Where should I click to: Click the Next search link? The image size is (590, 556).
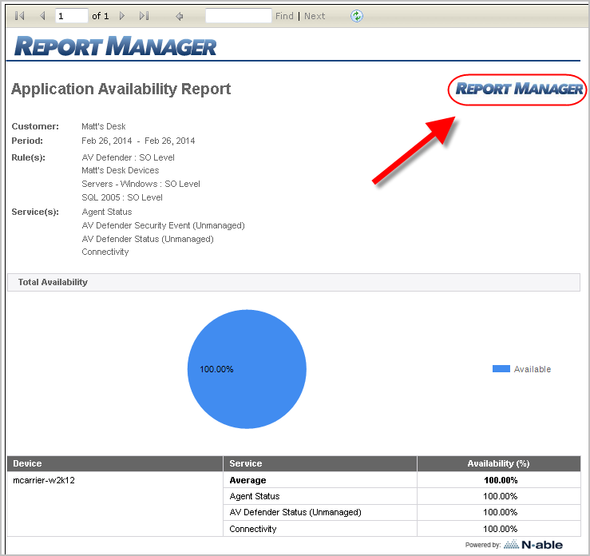315,16
